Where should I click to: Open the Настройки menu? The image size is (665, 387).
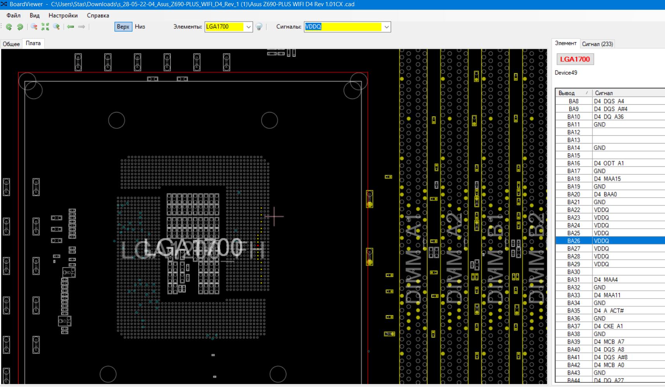[x=63, y=16]
